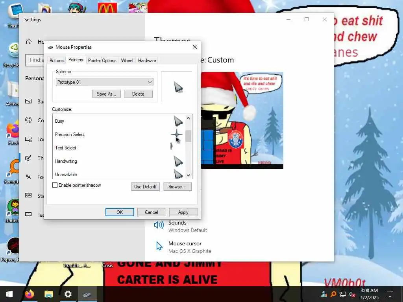Viewport: 403px width, 302px height.
Task: Click the Home icon in the Settings sidebar
Action: point(28,42)
